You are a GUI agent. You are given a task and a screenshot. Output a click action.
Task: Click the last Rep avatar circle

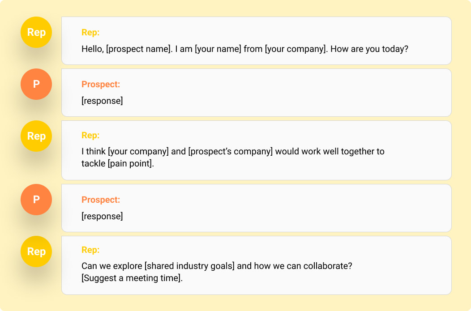point(36,251)
